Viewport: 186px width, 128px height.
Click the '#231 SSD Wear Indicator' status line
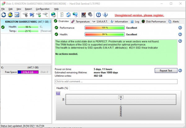(107, 48)
